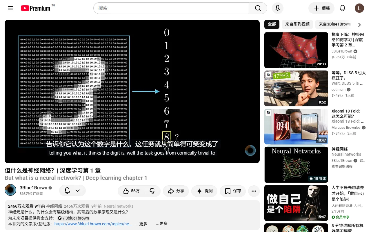Viewport: 371px width, 232px height.
Task: Click the video title 但什么是神经网络？
Action: [53, 171]
